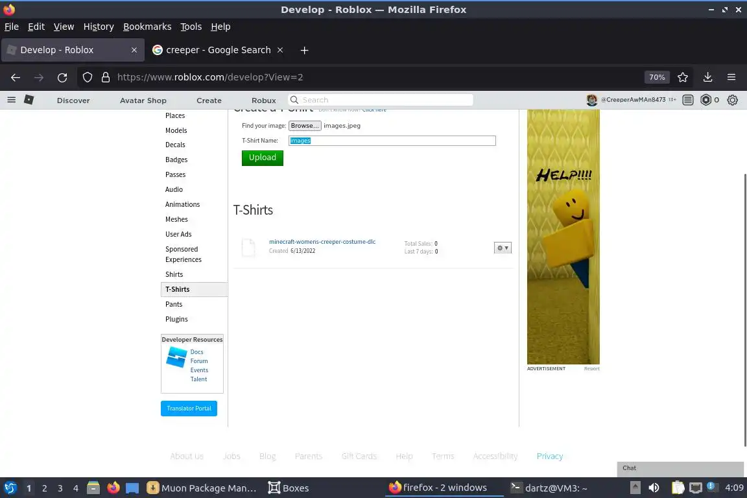Open the History menu
This screenshot has width=747, height=498.
pos(99,27)
